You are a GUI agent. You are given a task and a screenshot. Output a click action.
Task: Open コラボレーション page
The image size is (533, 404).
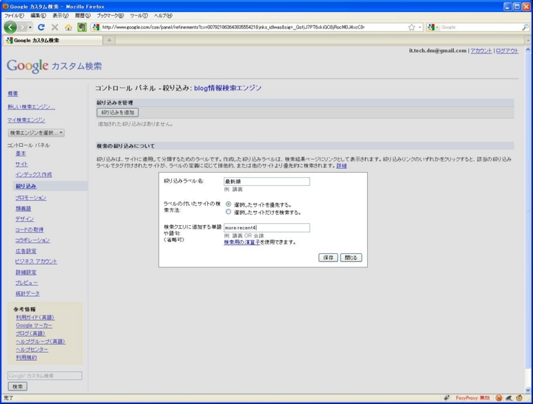[x=32, y=240]
